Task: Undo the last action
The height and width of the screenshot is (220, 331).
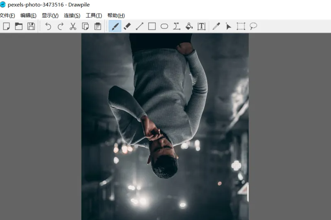Action: [48, 26]
